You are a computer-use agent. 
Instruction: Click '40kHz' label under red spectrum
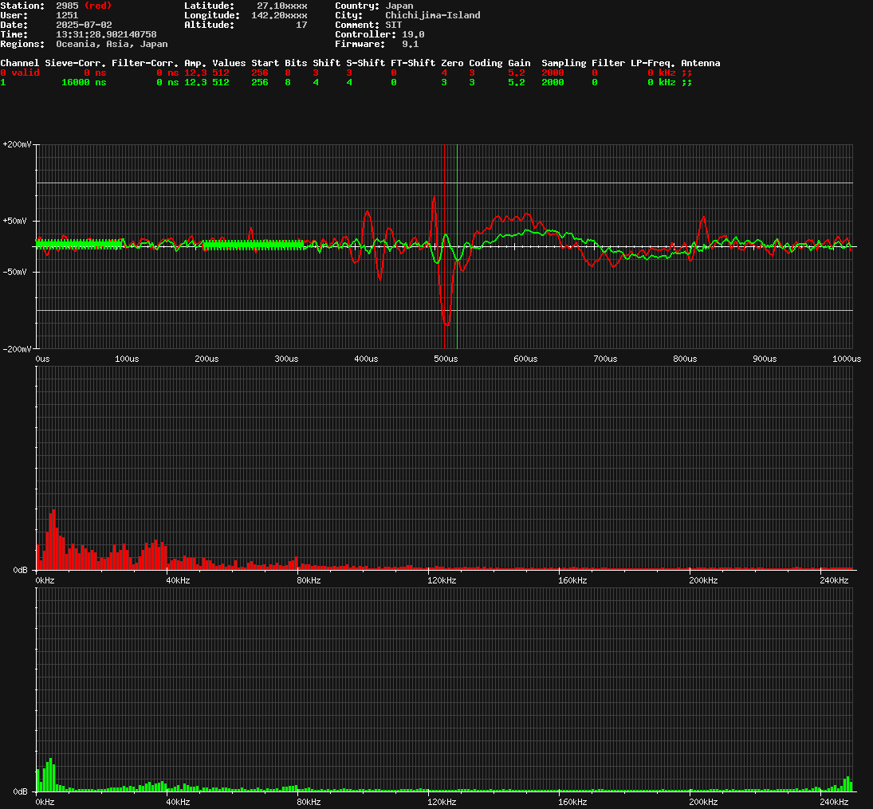(178, 580)
